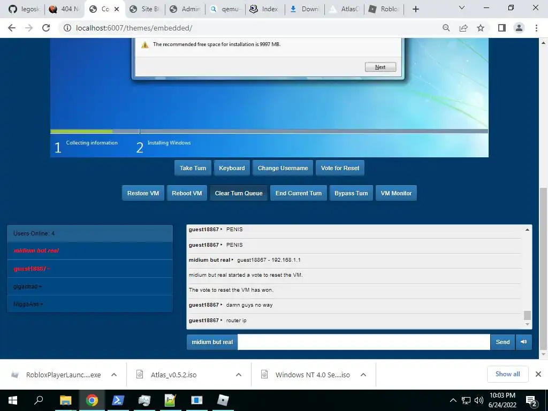
Task: Share this page icon
Action: (x=463, y=28)
